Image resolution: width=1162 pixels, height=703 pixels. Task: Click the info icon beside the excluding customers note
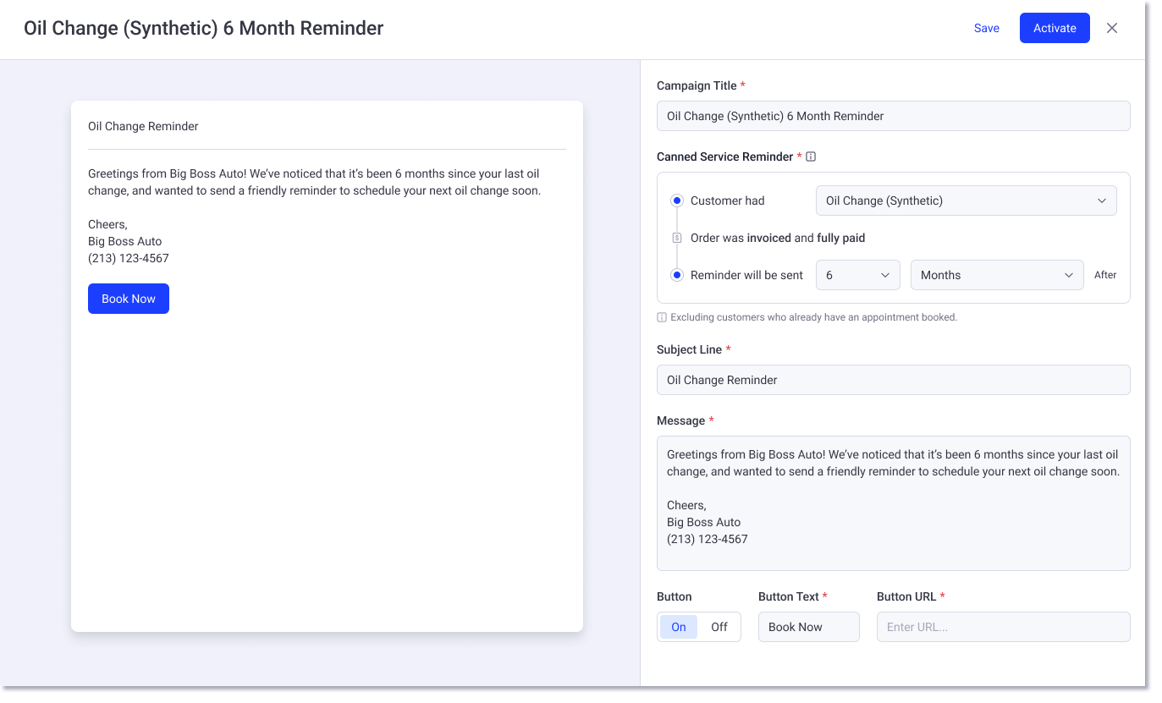coord(661,316)
